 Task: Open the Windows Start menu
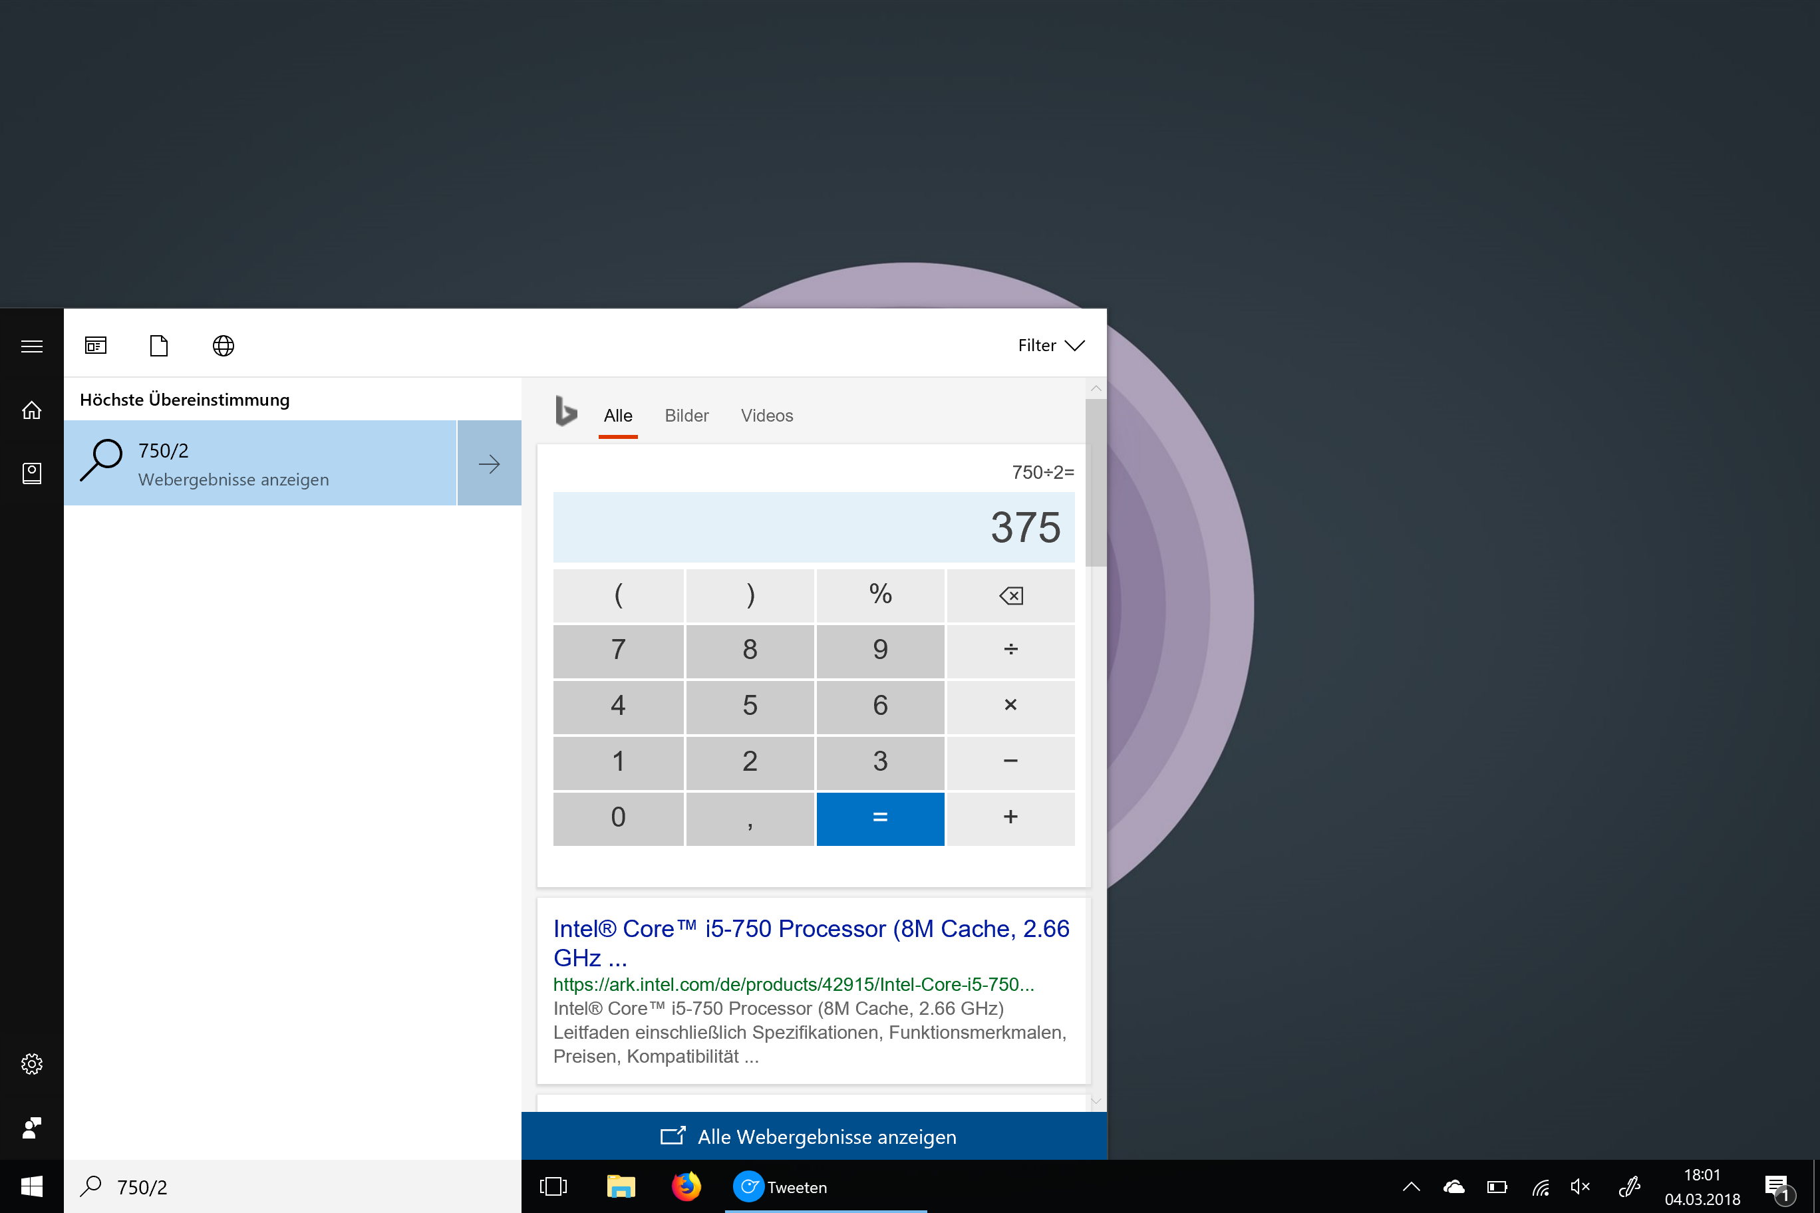click(32, 1186)
